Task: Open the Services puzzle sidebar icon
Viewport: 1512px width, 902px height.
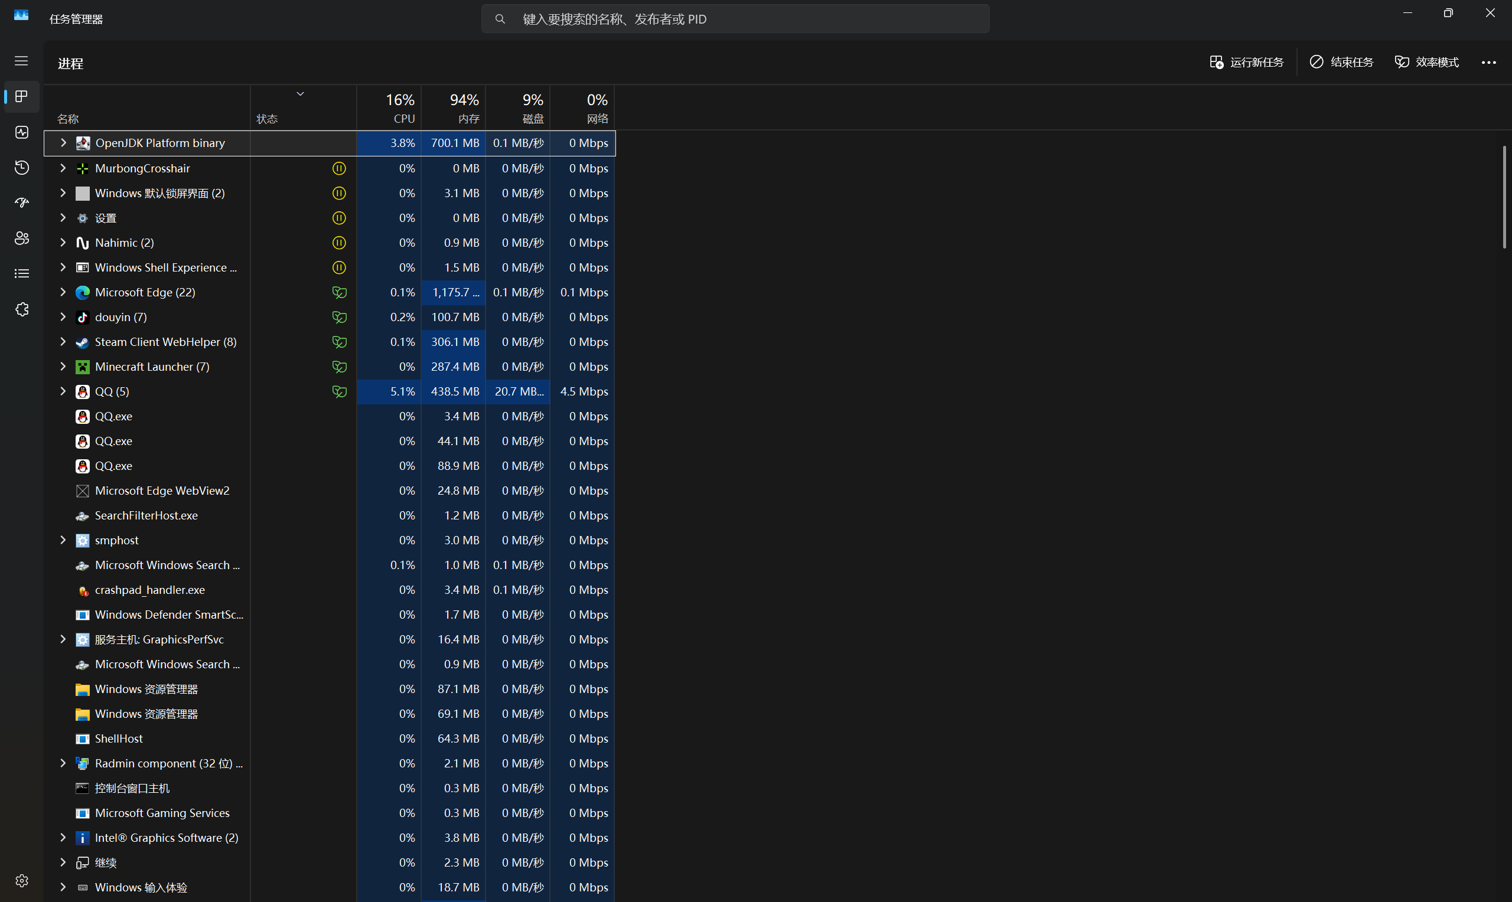Action: click(x=22, y=309)
